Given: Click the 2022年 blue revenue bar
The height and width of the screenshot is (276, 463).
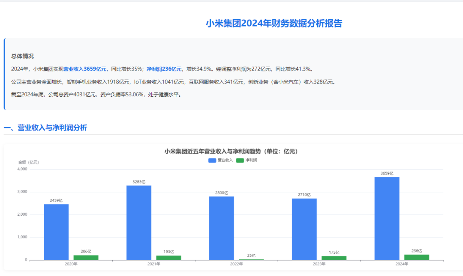Looking at the screenshot, I should [222, 228].
